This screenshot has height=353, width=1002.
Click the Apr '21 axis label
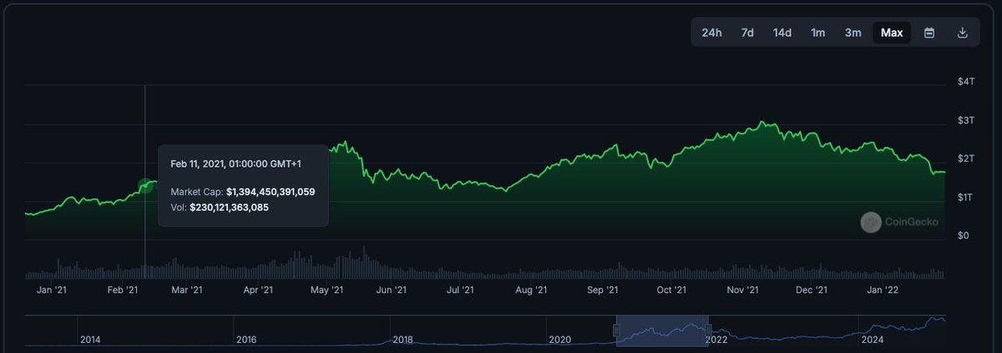click(258, 290)
